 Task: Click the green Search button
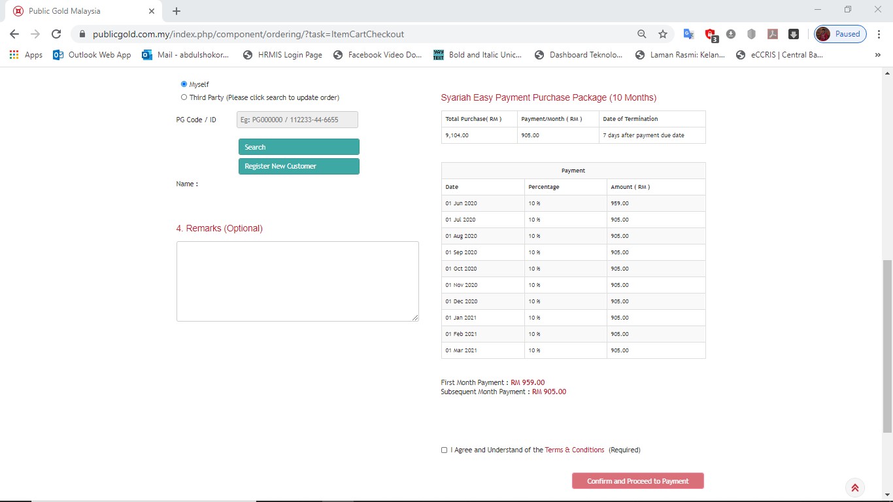(x=299, y=147)
